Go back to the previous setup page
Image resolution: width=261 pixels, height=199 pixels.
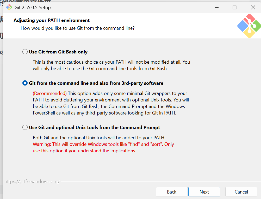172,192
